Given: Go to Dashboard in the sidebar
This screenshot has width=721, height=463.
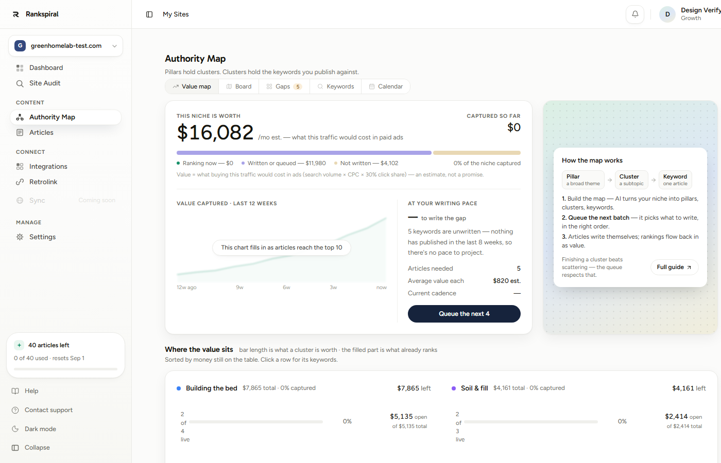Looking at the screenshot, I should (x=65, y=68).
